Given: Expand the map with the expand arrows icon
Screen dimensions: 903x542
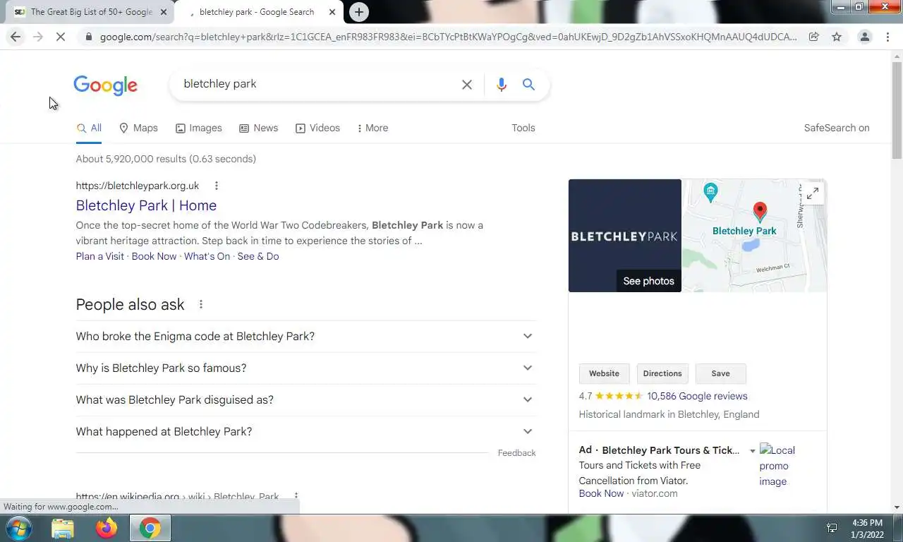Looking at the screenshot, I should click(813, 193).
